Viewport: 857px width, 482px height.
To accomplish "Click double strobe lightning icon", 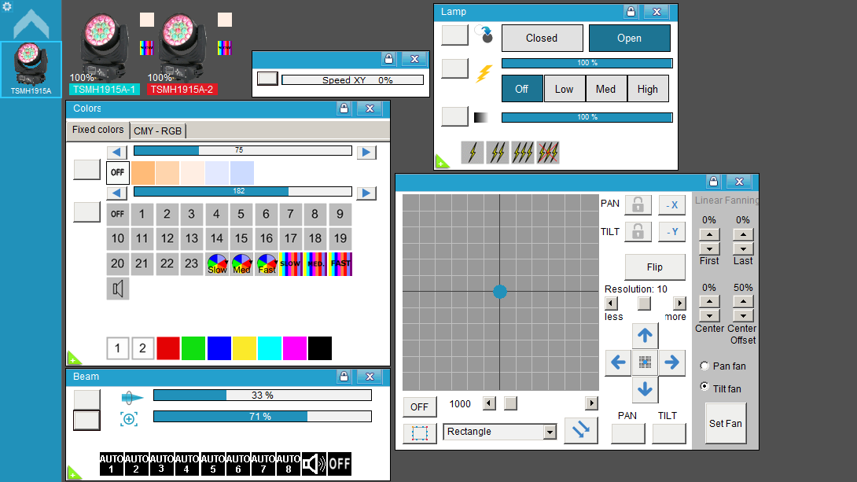I will (x=498, y=153).
